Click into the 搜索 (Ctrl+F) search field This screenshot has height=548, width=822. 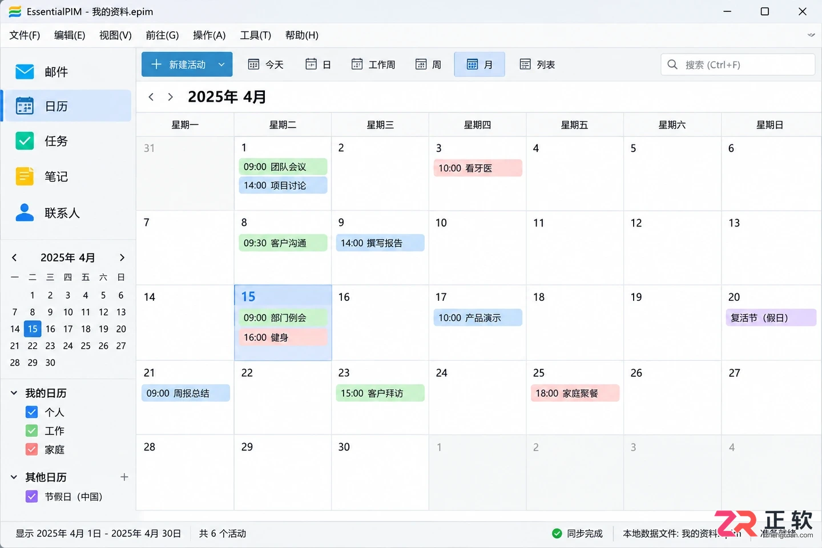738,65
